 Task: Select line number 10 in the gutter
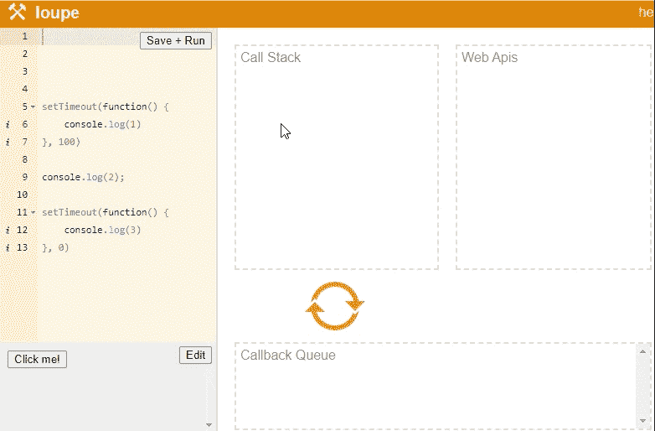point(23,195)
